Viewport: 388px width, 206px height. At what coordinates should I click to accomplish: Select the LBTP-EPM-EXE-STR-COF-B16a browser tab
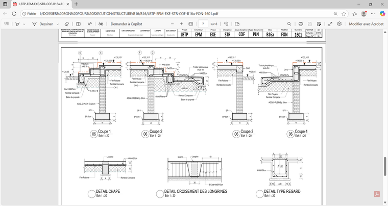pyautogui.click(x=41, y=4)
